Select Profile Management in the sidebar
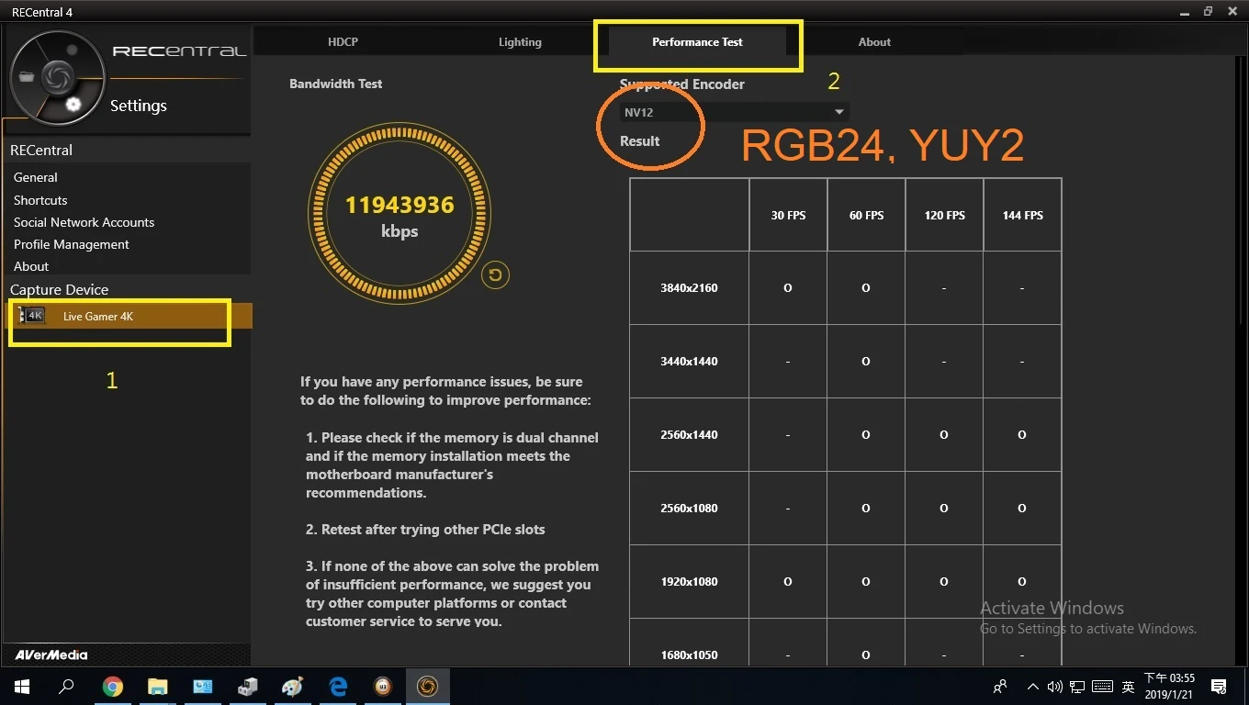The height and width of the screenshot is (705, 1249). (71, 244)
